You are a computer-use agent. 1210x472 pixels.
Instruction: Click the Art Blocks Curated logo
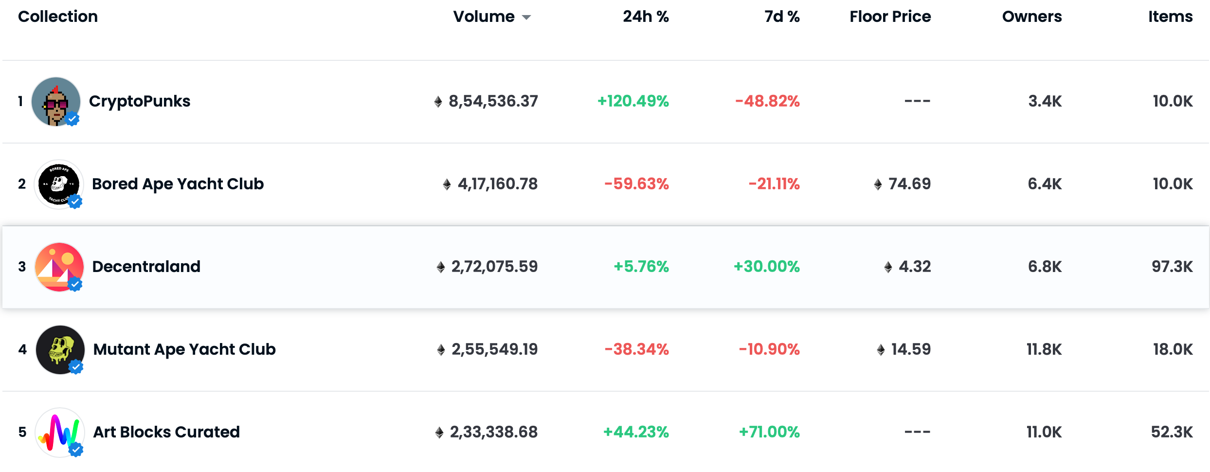pos(60,432)
